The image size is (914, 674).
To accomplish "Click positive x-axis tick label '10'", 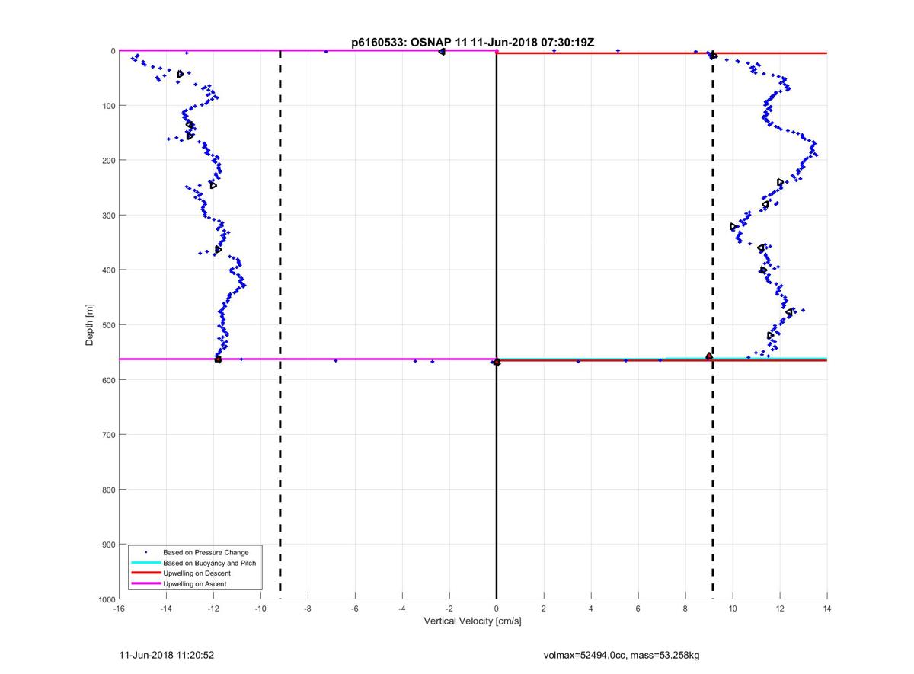I will tap(733, 608).
